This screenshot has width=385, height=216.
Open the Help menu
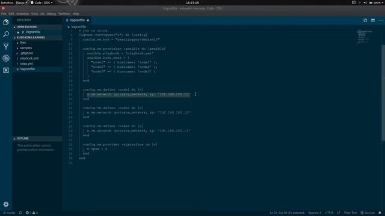(76, 14)
